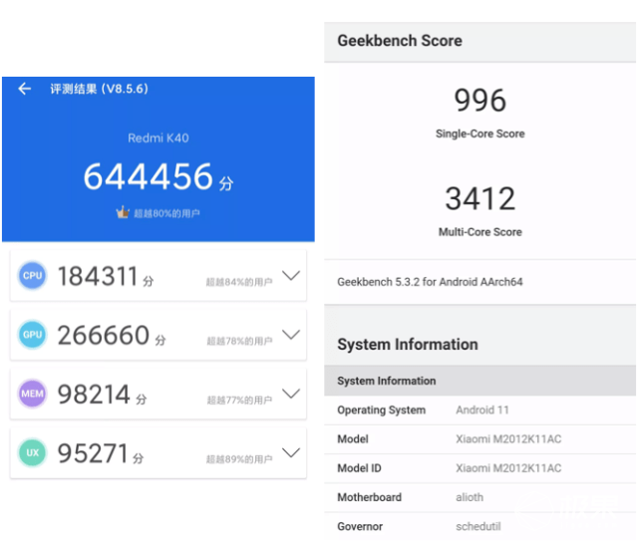This screenshot has height=551, width=638.
Task: Click the 超越89%的用户 UX percentile text
Action: click(239, 459)
